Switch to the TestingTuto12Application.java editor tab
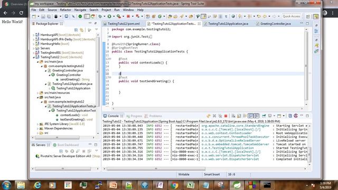Viewport: 338px width, 190px height. pyautogui.click(x=228, y=24)
